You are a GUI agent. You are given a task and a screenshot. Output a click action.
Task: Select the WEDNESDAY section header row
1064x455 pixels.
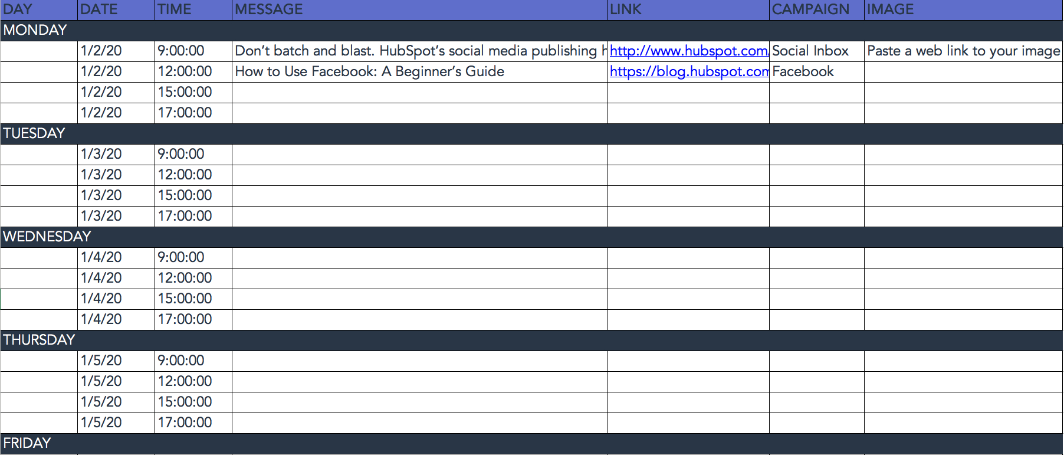pos(531,237)
